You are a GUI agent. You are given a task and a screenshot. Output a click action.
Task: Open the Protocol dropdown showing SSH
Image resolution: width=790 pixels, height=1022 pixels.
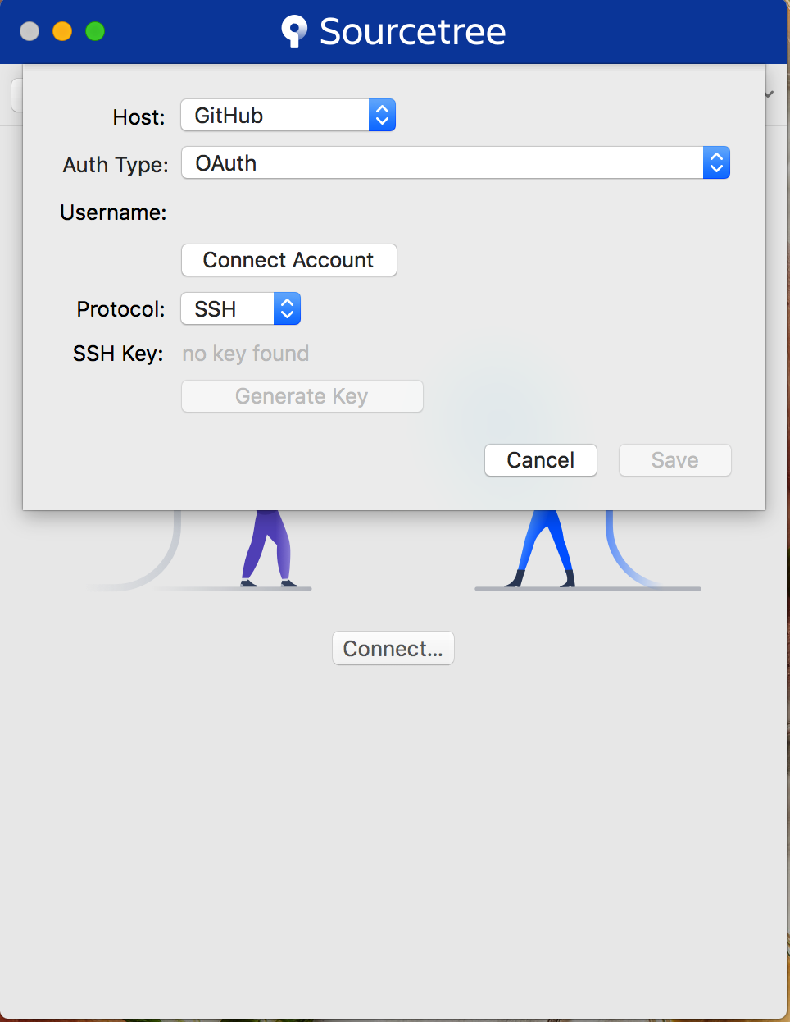click(x=241, y=308)
